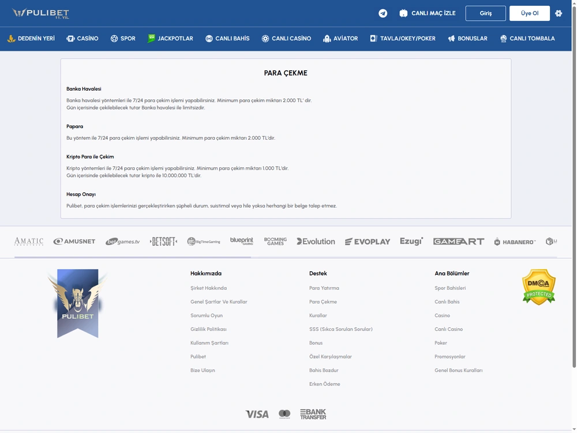Open the Casino menu item
Image resolution: width=577 pixels, height=433 pixels.
pos(82,38)
